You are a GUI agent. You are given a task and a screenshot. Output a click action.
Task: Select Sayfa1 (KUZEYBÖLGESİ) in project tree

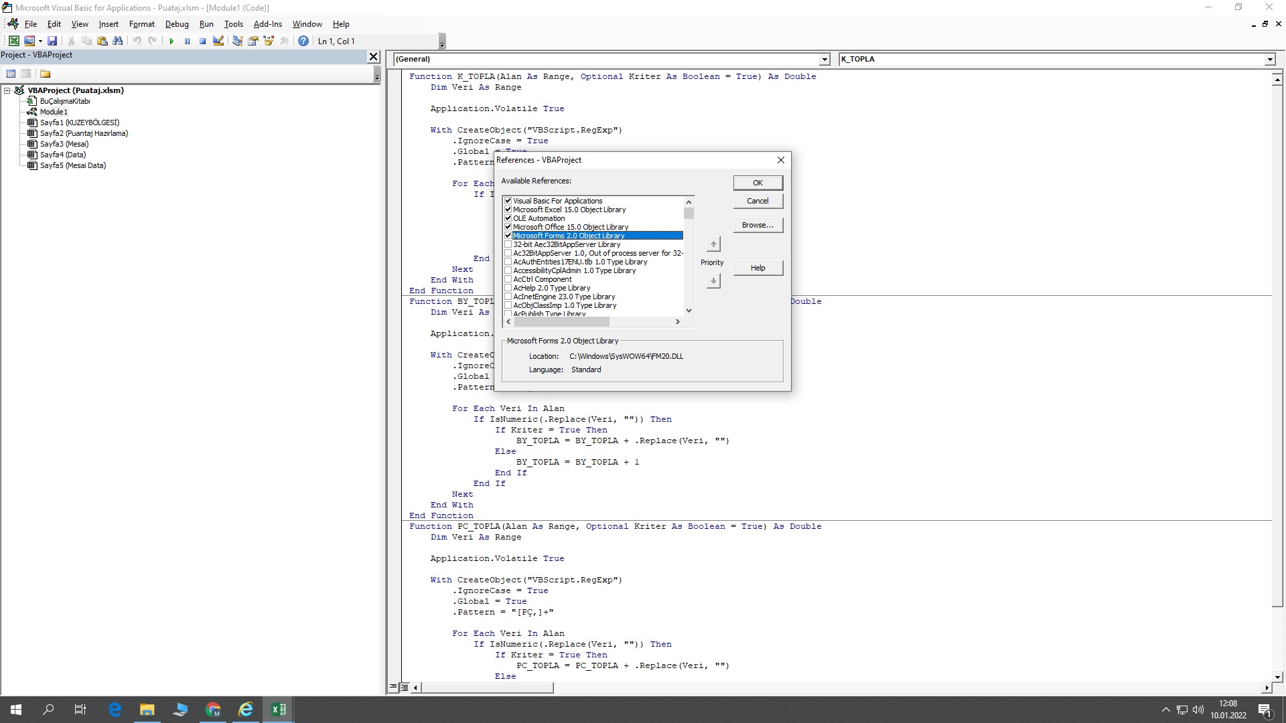79,123
